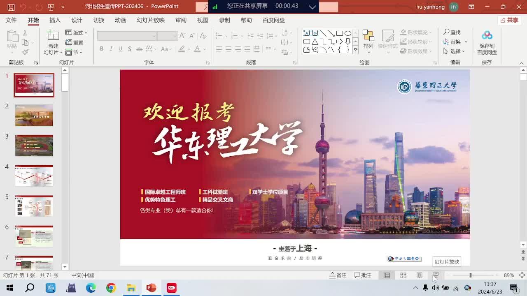
Task: Select the right arrow shape in gallery
Action: tap(340, 42)
